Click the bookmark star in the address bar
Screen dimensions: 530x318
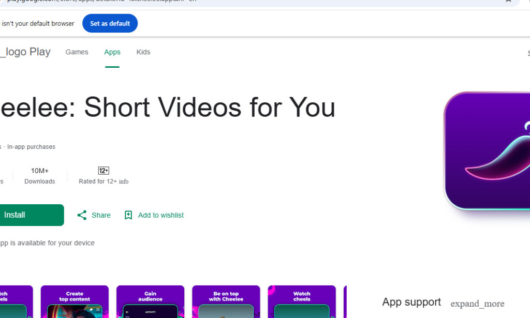click(508, 3)
